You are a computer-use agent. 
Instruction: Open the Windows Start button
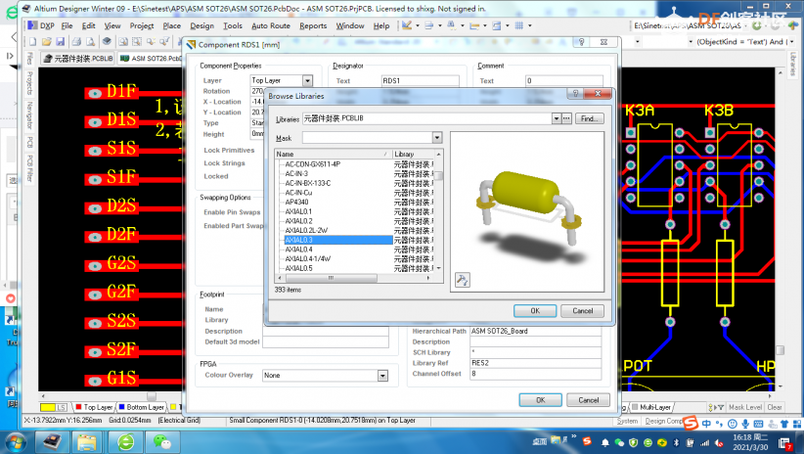[x=14, y=441]
